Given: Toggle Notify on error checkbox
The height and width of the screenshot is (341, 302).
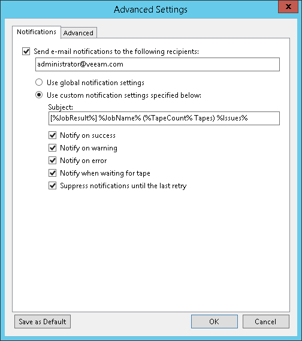Looking at the screenshot, I should [x=52, y=161].
